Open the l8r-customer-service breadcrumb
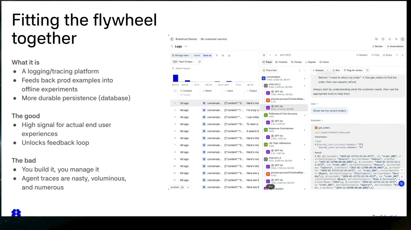Image resolution: width=411 pixels, height=230 pixels. pos(214,39)
